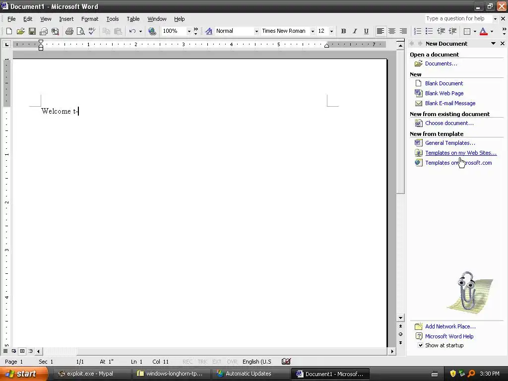Click the Select Browse Object circle button
Viewport: 508px width, 381px height.
(x=400, y=334)
